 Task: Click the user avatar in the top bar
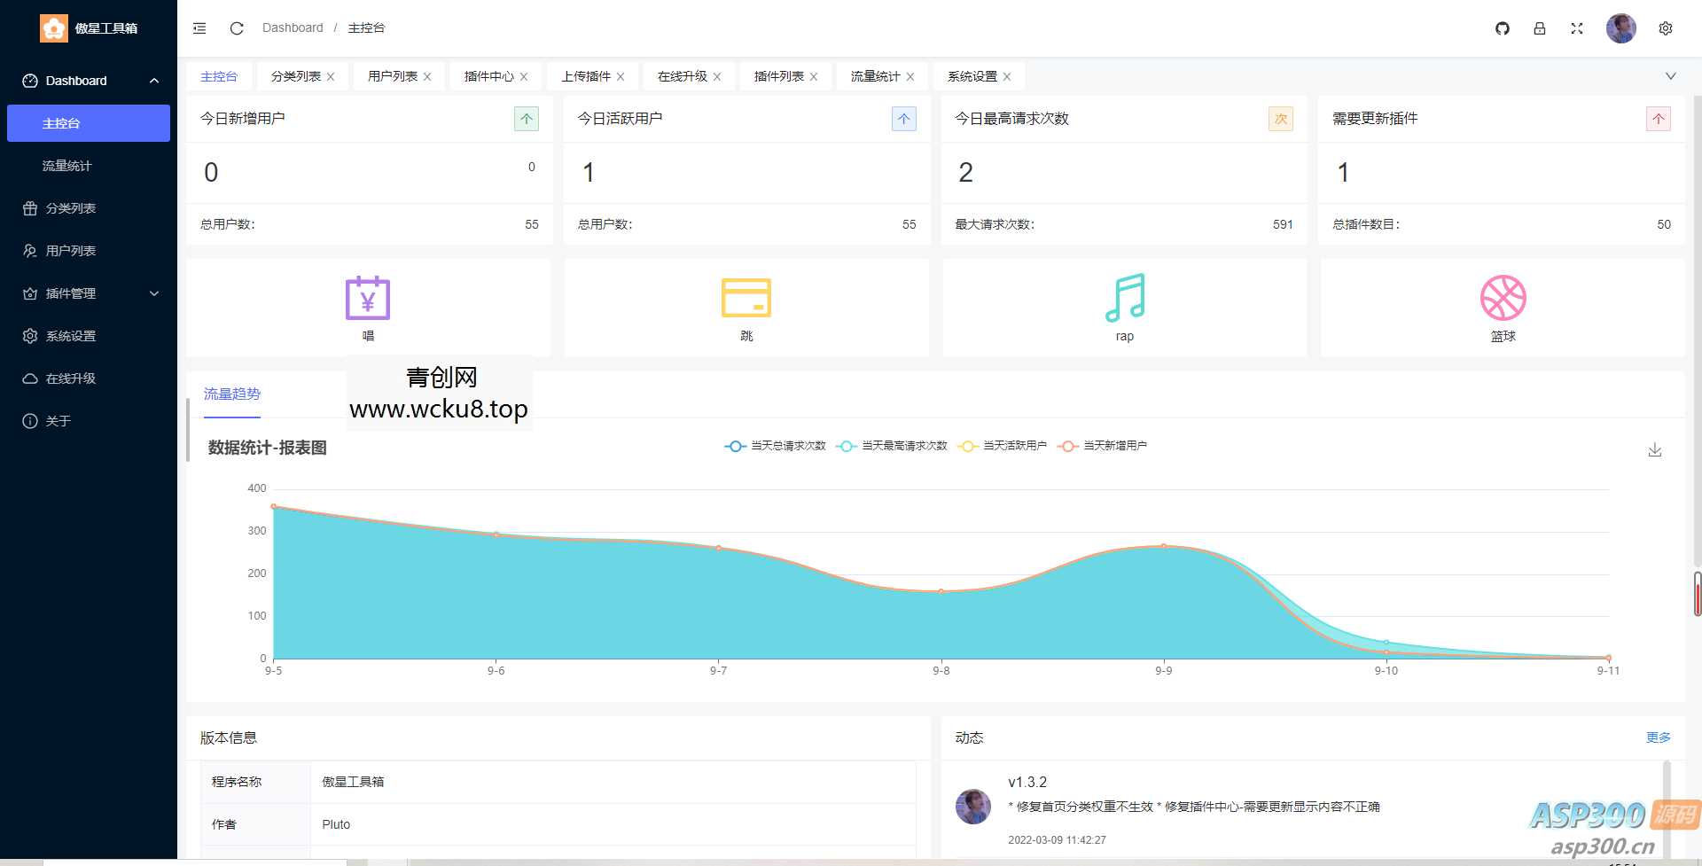coord(1620,28)
